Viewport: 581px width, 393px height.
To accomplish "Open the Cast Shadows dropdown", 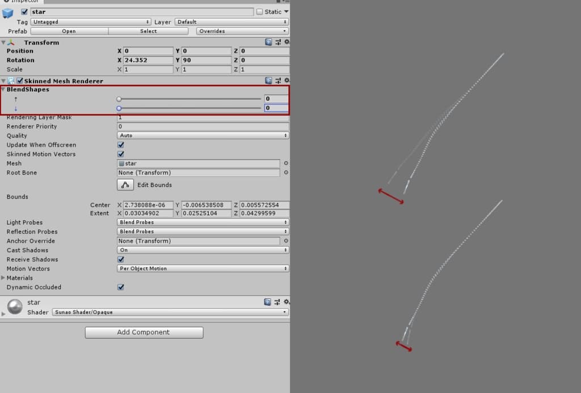I will coord(203,250).
